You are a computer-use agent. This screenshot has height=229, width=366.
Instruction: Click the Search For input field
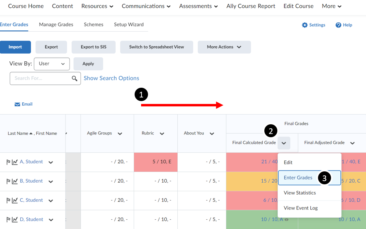41,78
